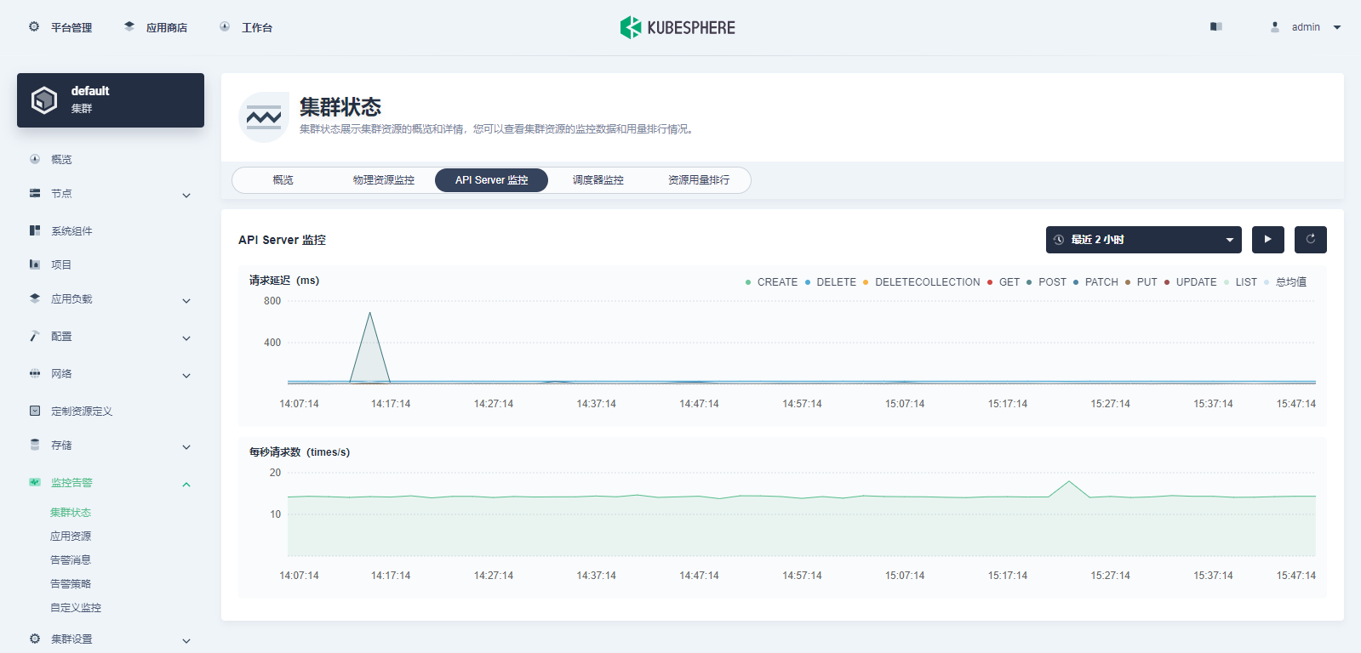Click the 集群状态 wave chart icon
Screen dimensions: 1361x653
[x=264, y=117]
